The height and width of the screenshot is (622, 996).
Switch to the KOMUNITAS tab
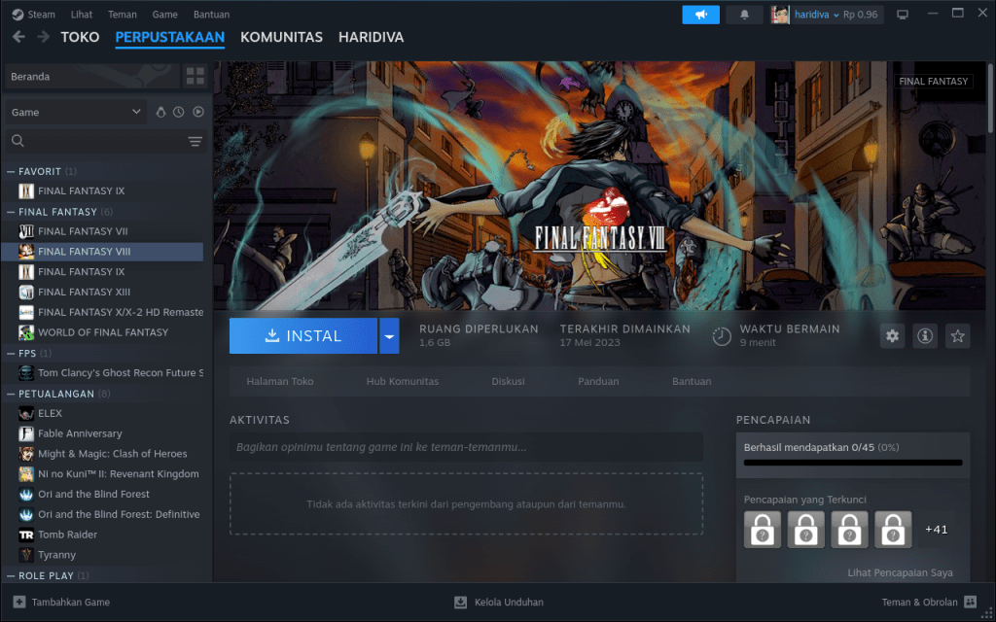281,37
